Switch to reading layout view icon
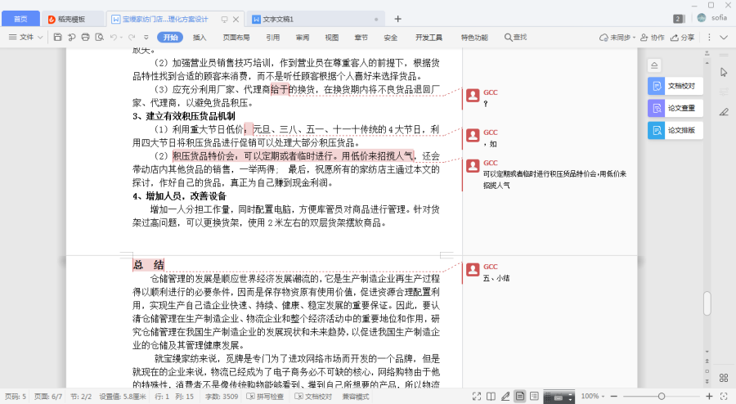This screenshot has height=404, width=736. pyautogui.click(x=491, y=397)
